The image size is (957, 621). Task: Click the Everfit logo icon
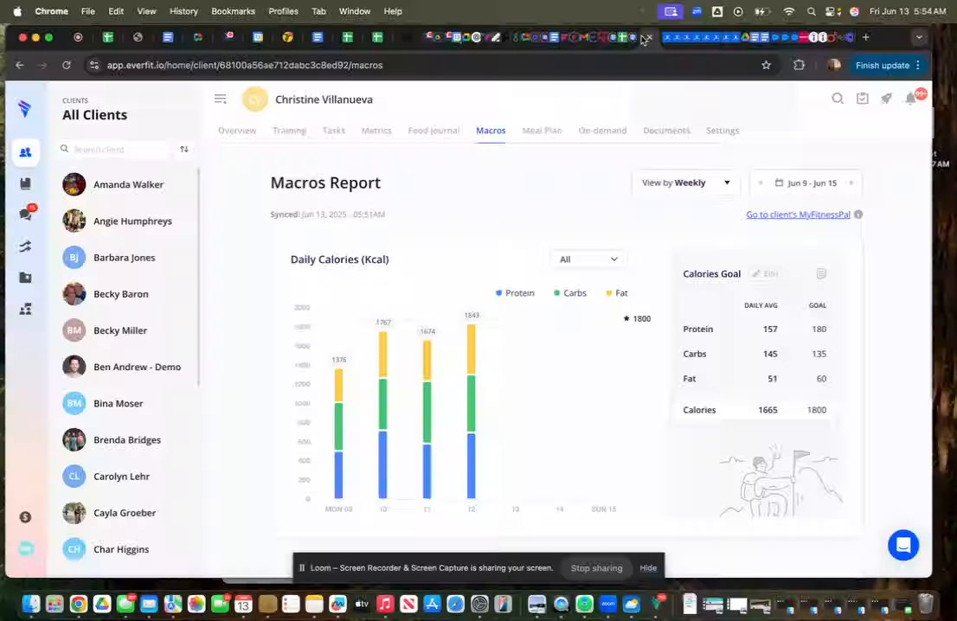24,109
